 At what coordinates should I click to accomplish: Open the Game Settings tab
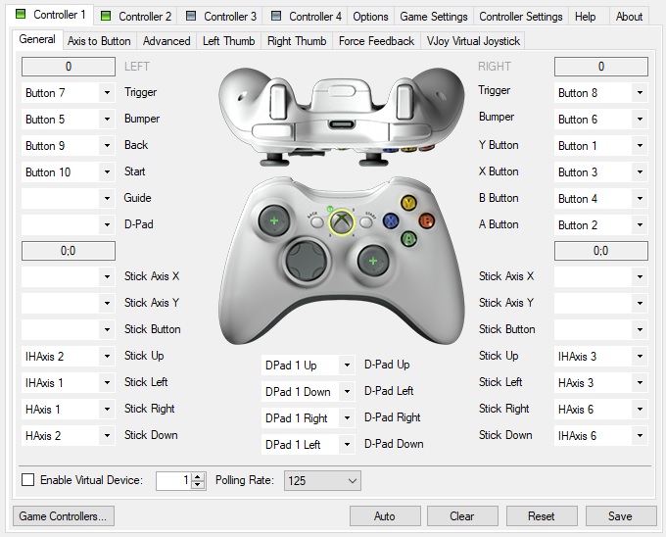(434, 17)
